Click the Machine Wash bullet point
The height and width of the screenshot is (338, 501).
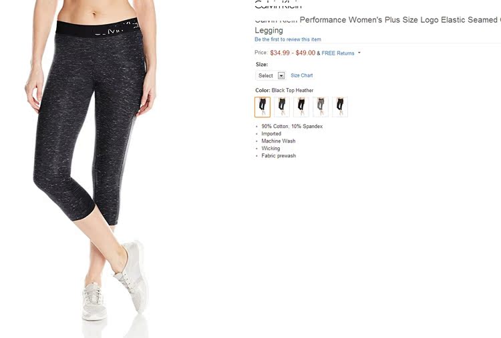click(279, 141)
